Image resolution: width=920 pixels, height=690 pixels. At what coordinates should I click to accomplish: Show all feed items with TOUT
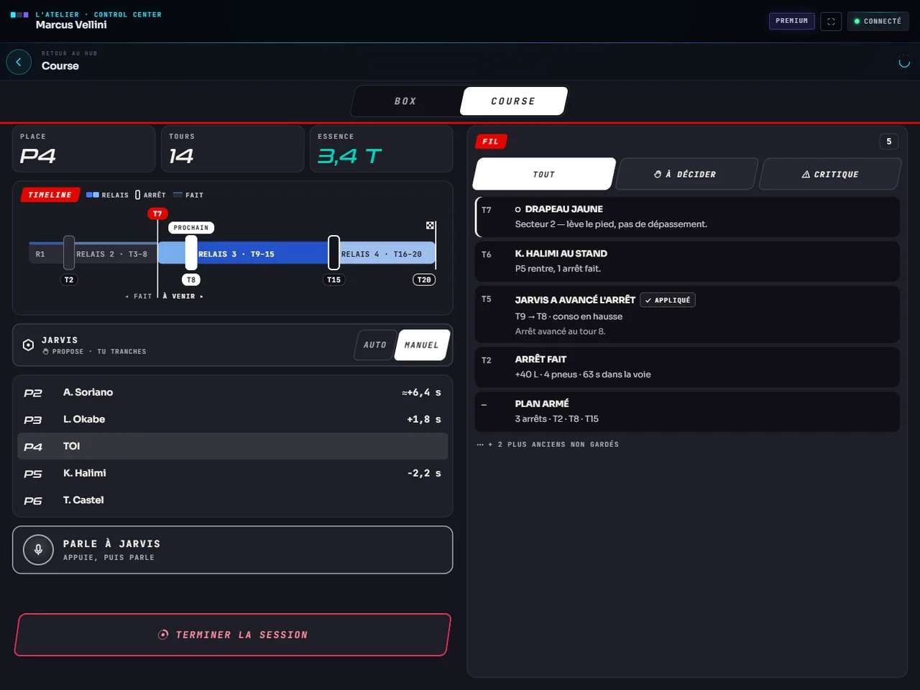544,174
